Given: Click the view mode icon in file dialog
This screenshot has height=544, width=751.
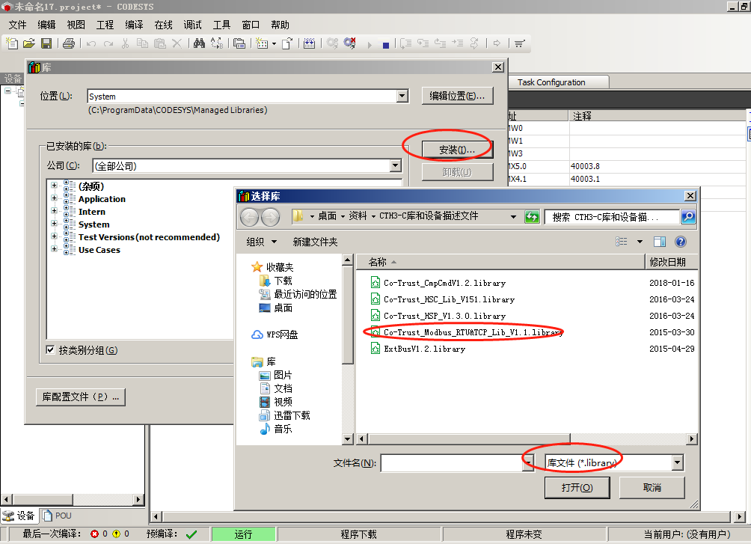Looking at the screenshot, I should point(621,242).
